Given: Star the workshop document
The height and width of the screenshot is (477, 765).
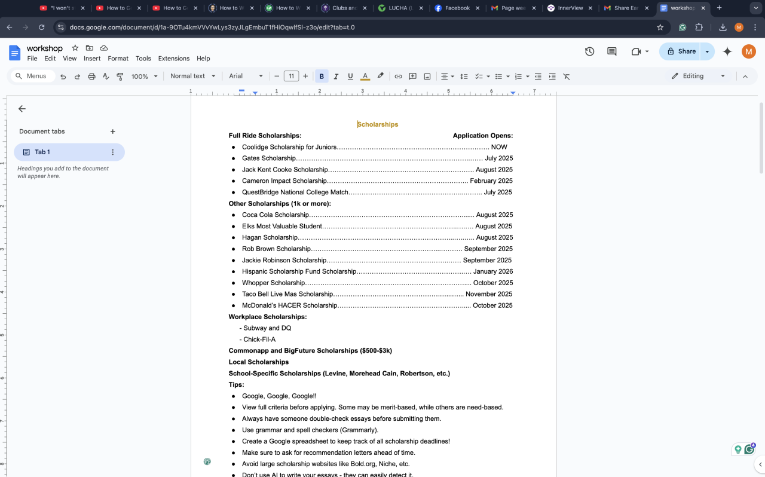Looking at the screenshot, I should coord(75,48).
